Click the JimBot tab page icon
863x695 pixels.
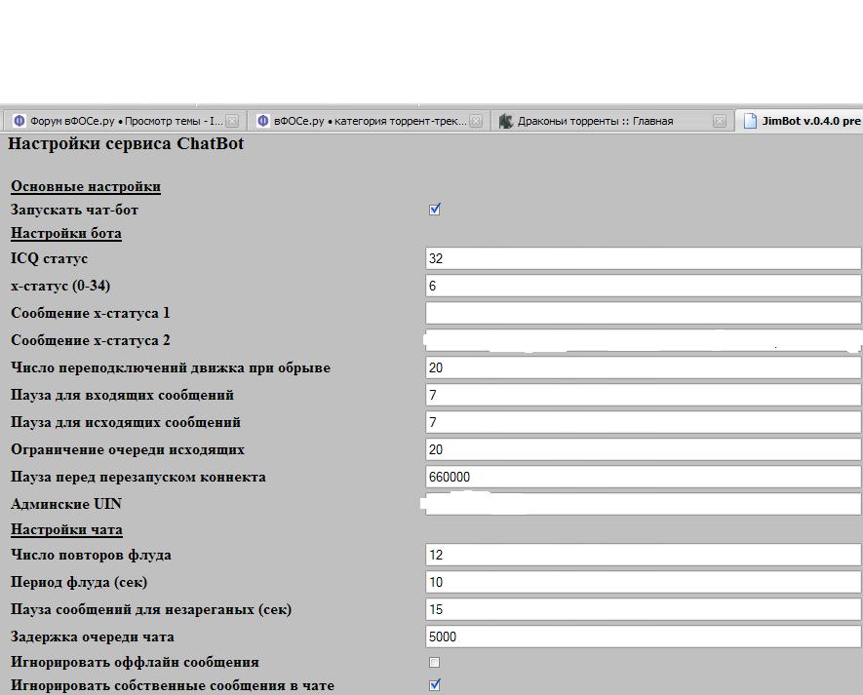(750, 121)
